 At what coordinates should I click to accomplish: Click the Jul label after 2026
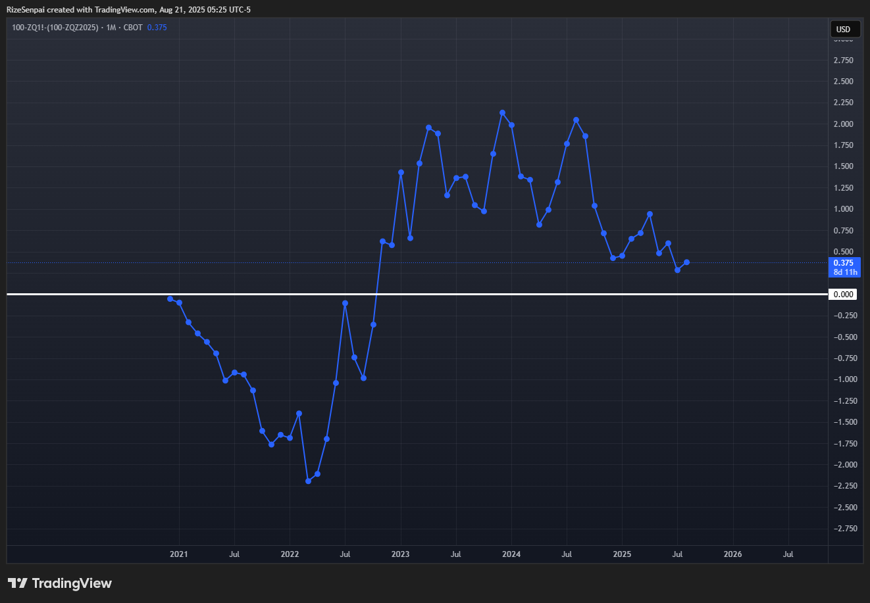[788, 554]
